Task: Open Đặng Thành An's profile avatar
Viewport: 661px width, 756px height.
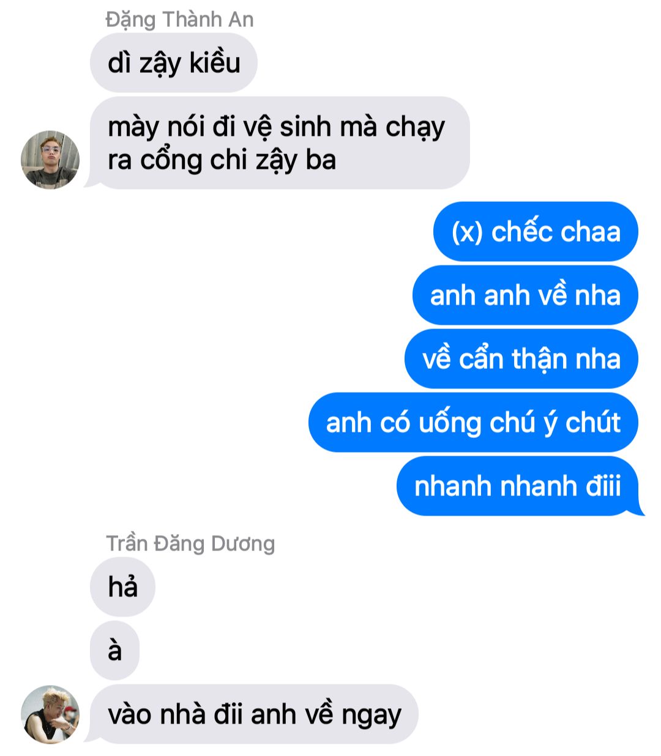Action: click(x=50, y=159)
